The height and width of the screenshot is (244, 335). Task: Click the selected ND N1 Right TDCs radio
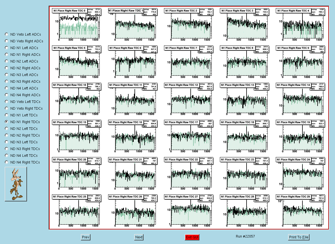[x=7, y=122]
